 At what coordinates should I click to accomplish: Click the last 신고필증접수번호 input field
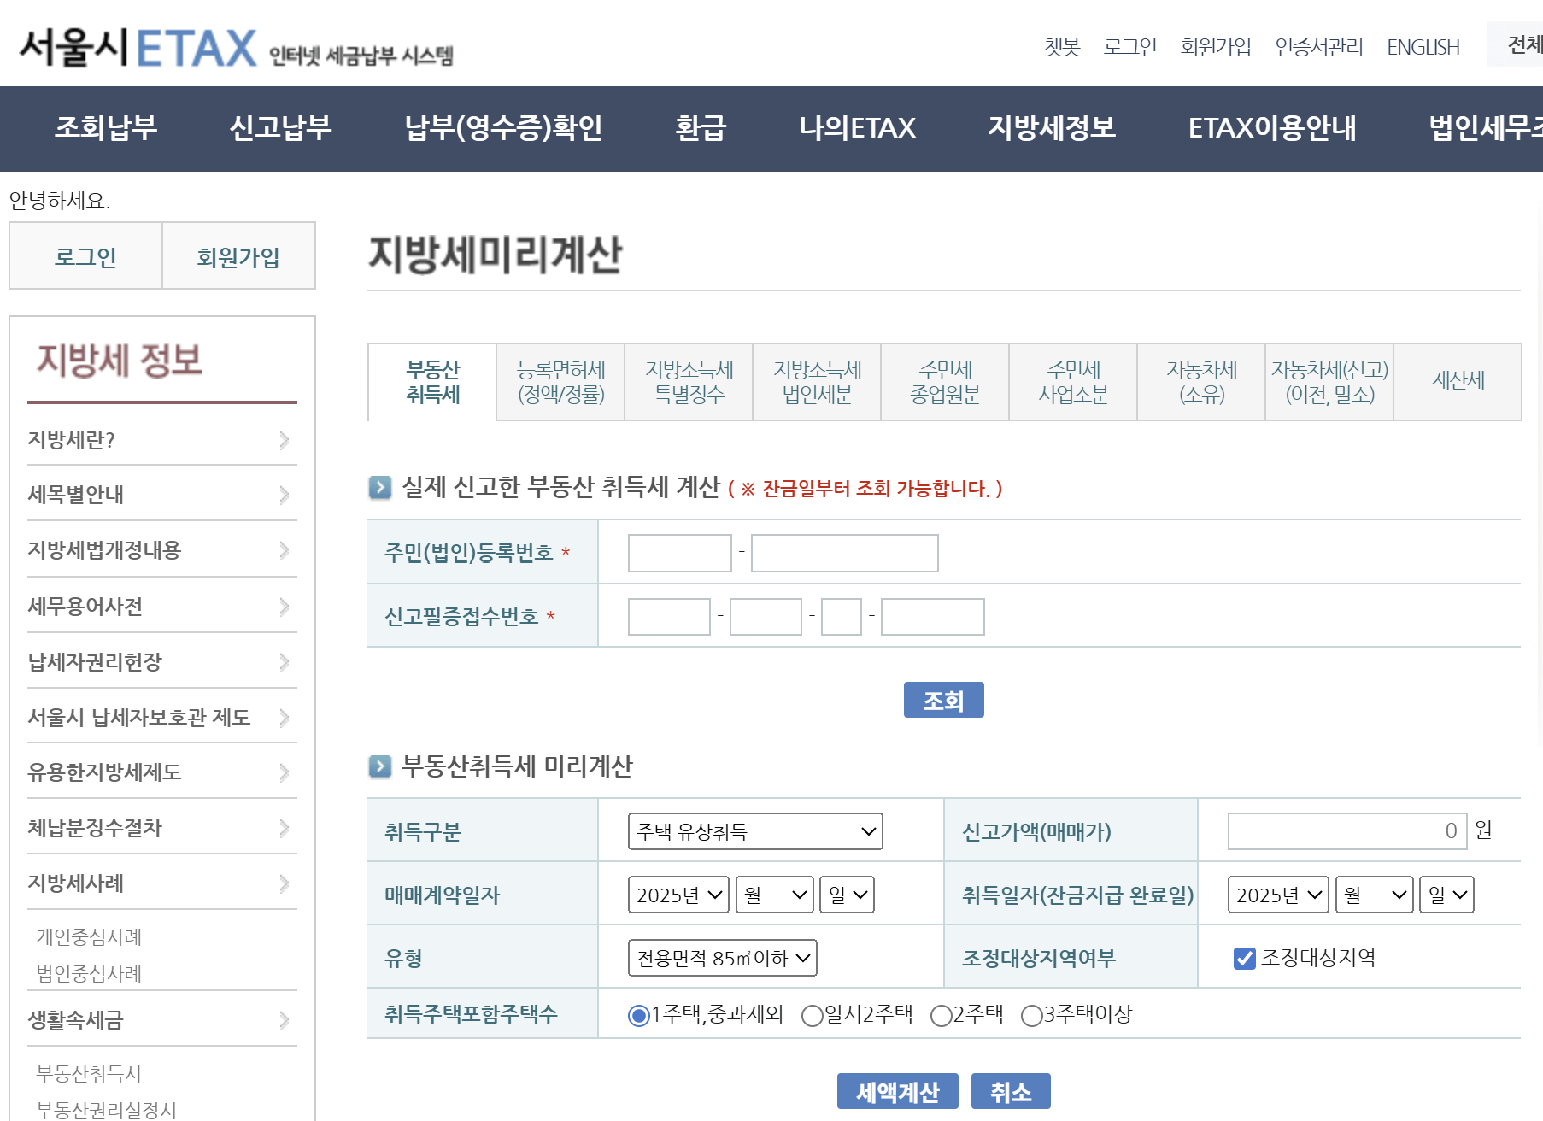pos(933,616)
